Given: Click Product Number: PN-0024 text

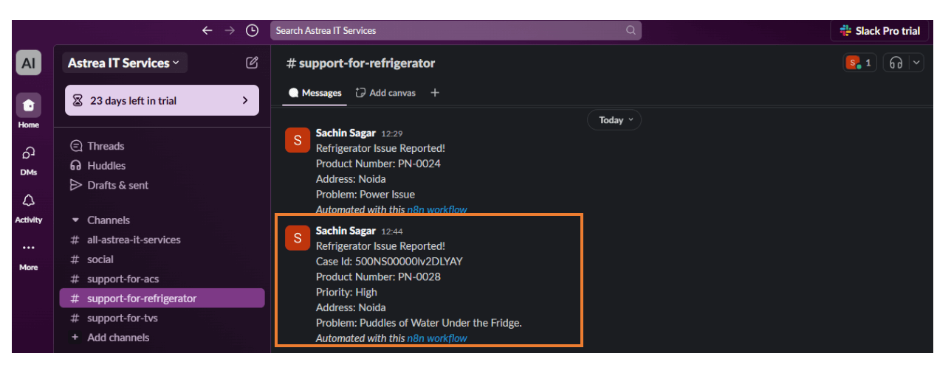Looking at the screenshot, I should coord(378,164).
